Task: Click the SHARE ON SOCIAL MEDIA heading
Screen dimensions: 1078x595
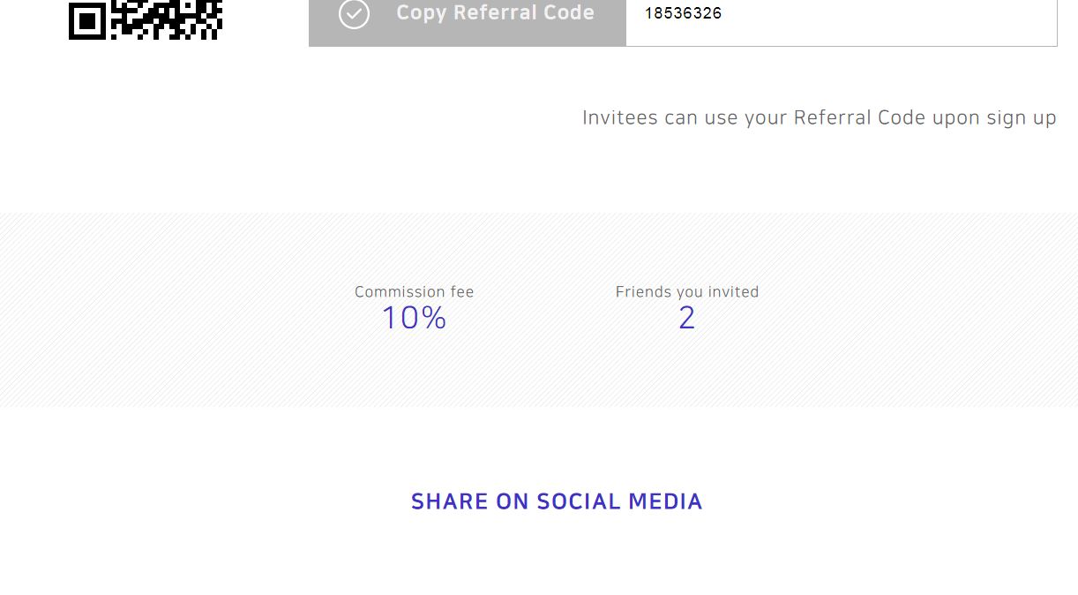Action: [557, 501]
